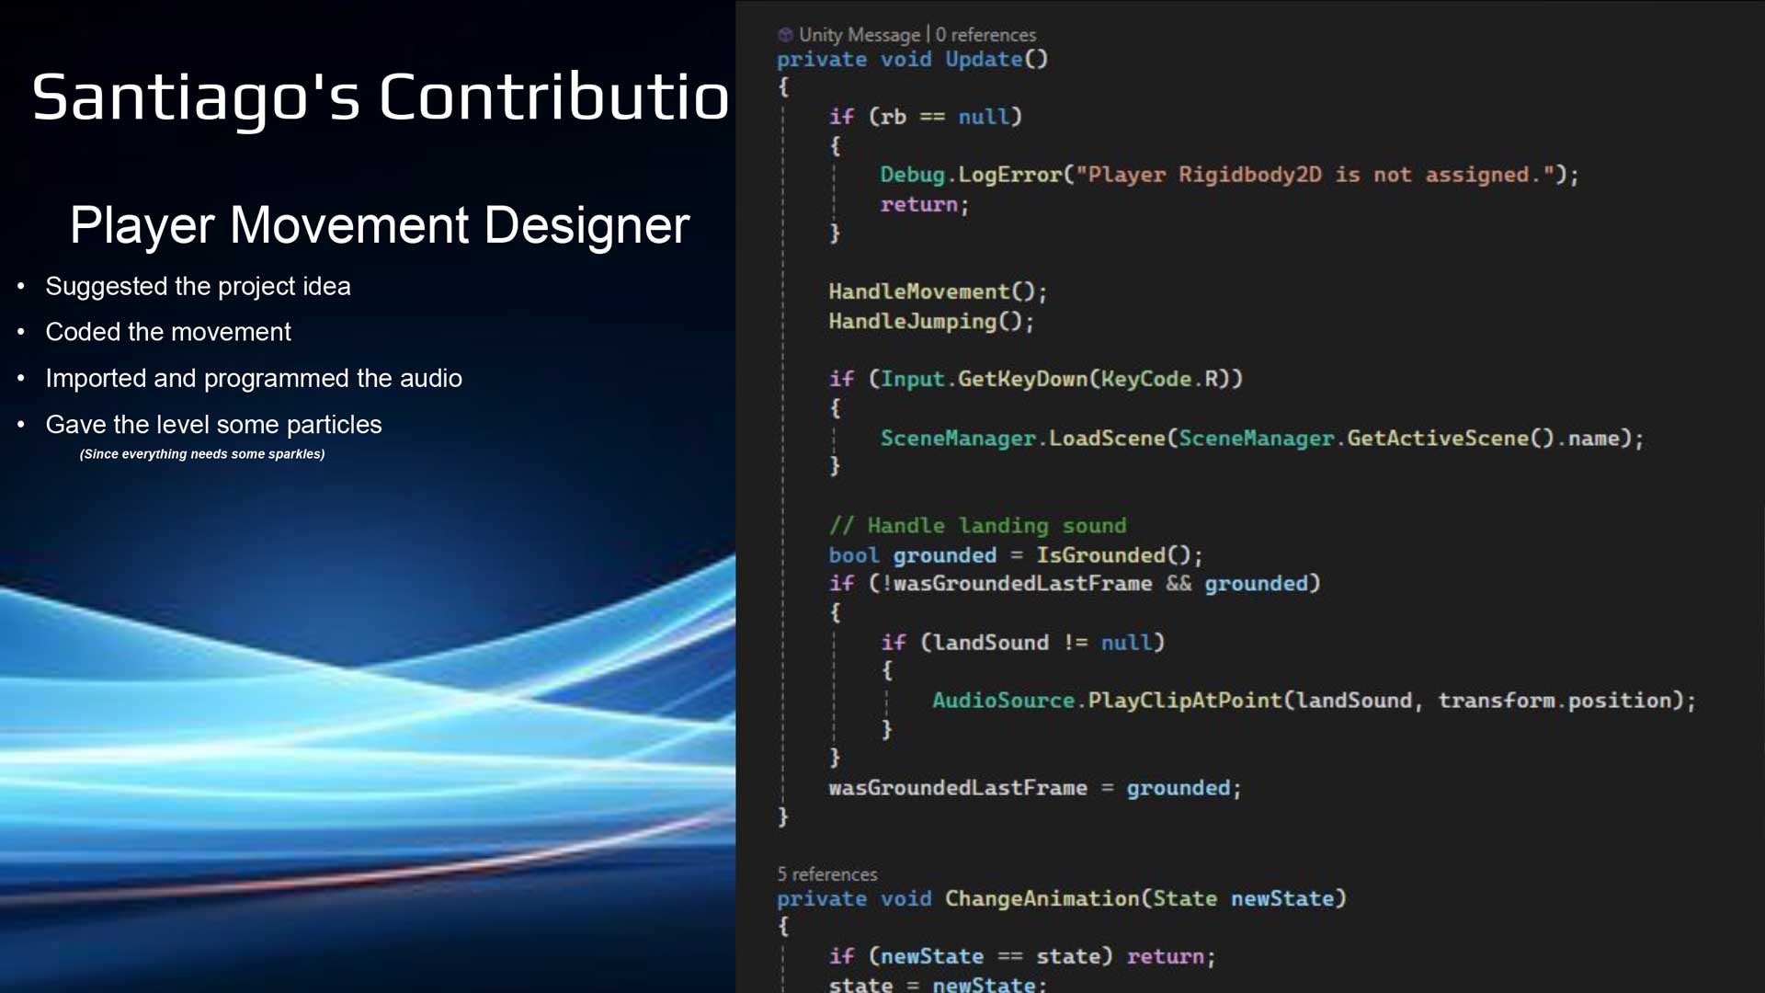Click the ChangeAnimation method signature
Screen dimensions: 1765x993
1061,899
